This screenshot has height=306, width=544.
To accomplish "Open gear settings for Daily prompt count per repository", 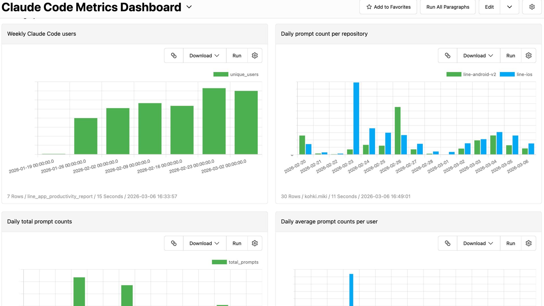I will (528, 56).
